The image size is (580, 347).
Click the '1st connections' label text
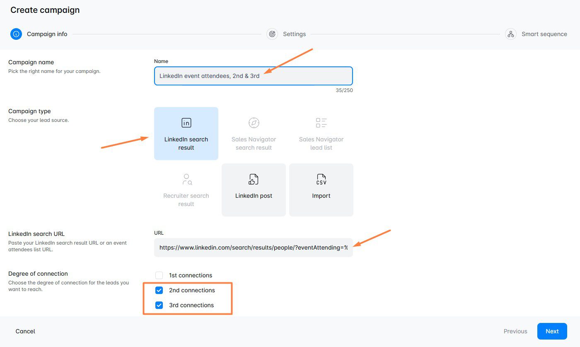191,275
